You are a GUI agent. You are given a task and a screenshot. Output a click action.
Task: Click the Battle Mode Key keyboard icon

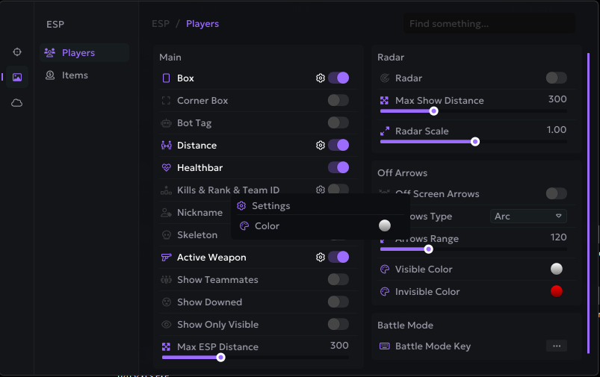tap(385, 346)
